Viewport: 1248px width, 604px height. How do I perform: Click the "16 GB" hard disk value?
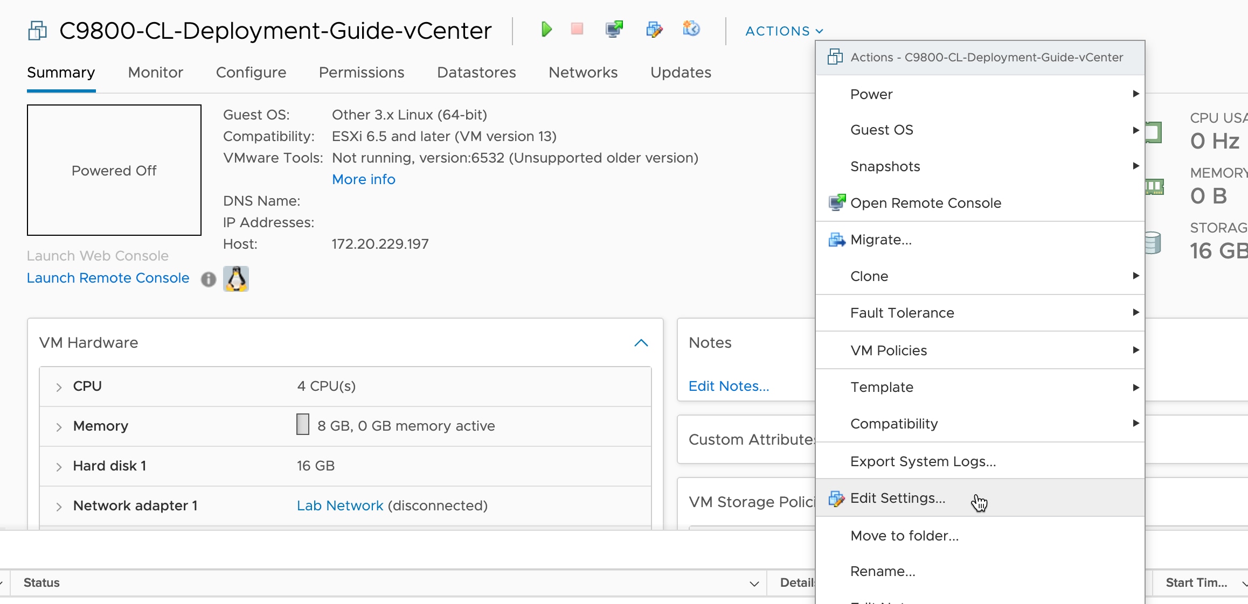316,466
